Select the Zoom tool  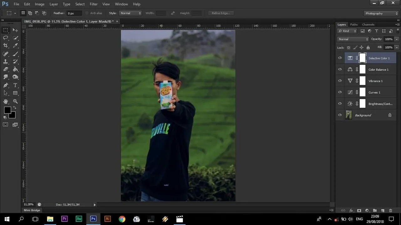[x=15, y=101]
